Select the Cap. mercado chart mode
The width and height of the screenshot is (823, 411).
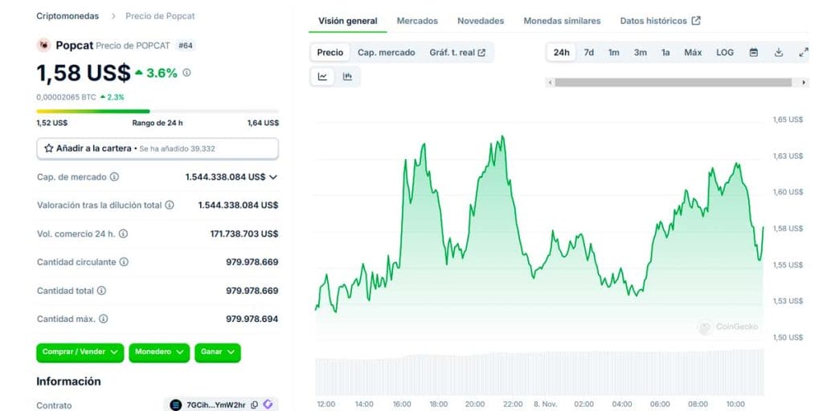click(387, 52)
